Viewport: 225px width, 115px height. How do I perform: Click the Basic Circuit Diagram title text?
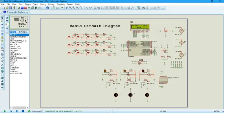[95, 26]
